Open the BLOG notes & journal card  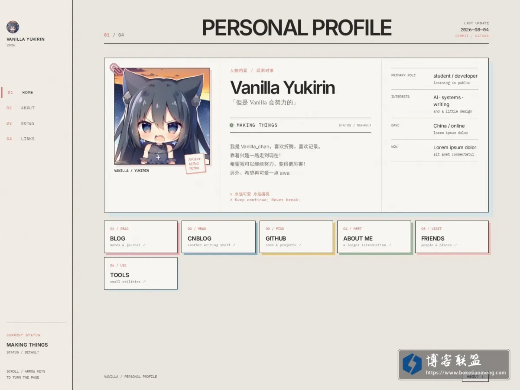[141, 237]
